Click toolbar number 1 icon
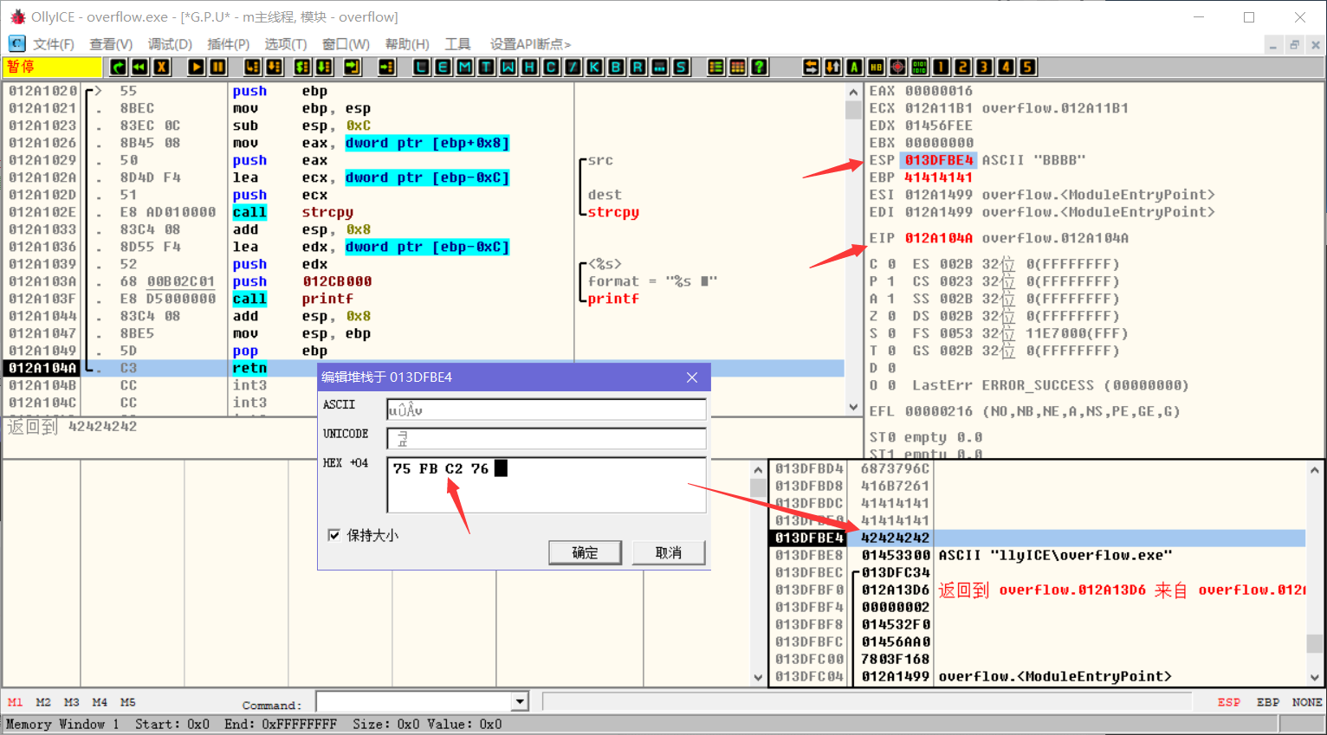Viewport: 1327px width, 735px height. tap(942, 67)
